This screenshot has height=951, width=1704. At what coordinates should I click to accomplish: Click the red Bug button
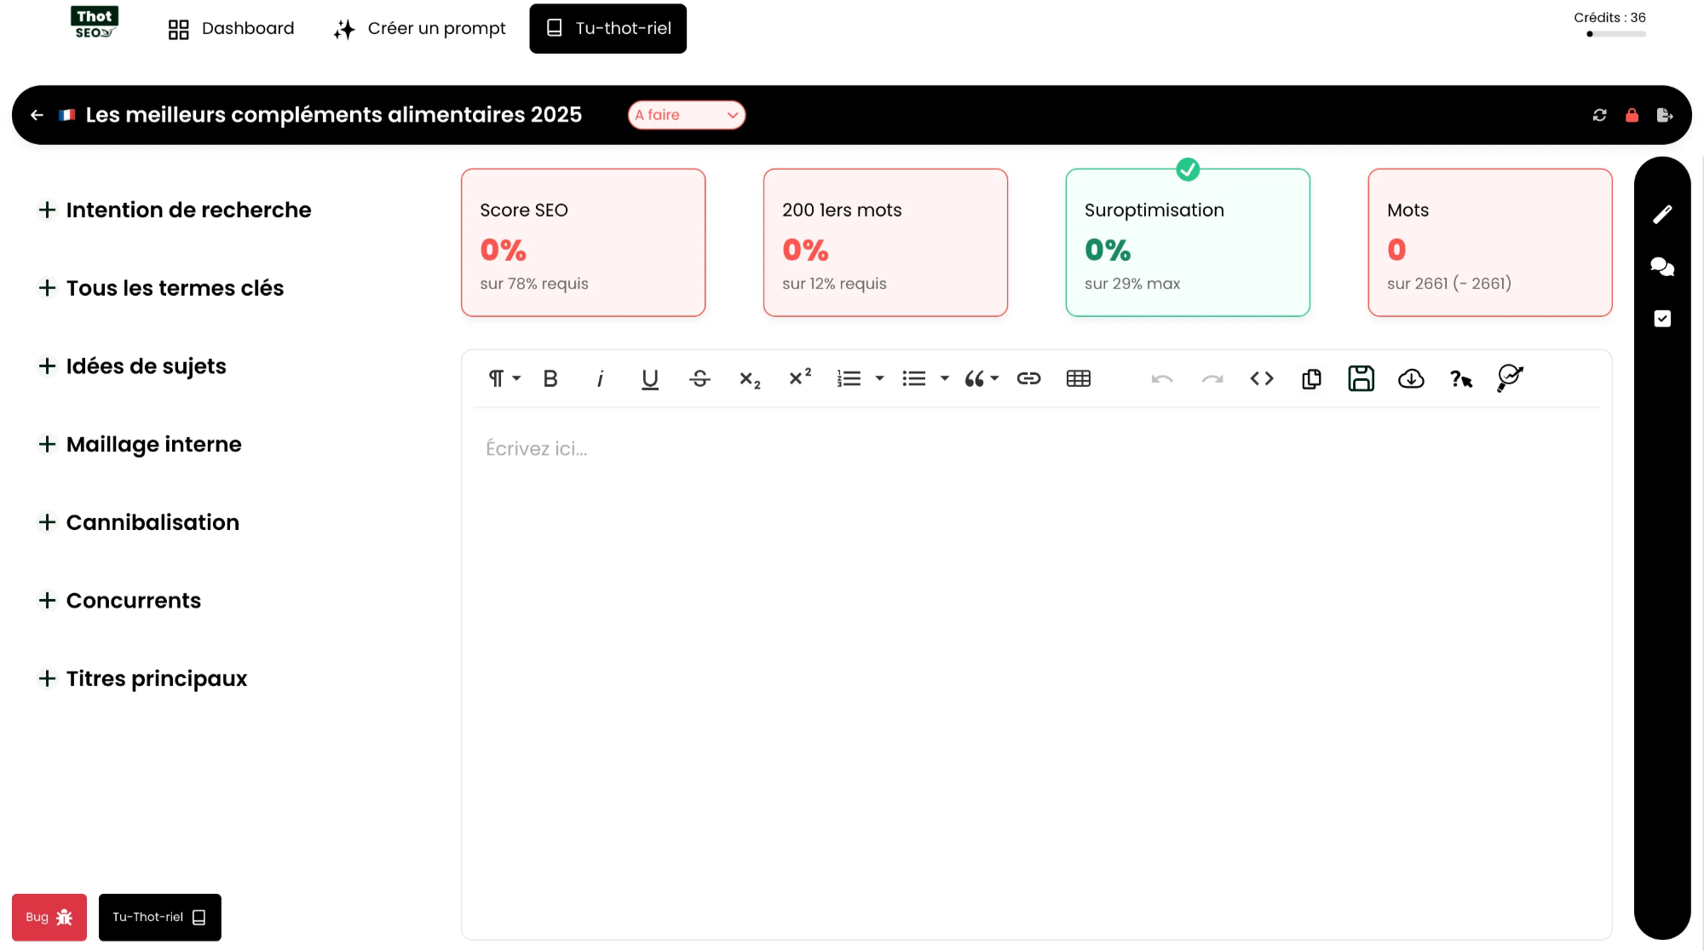coord(49,917)
